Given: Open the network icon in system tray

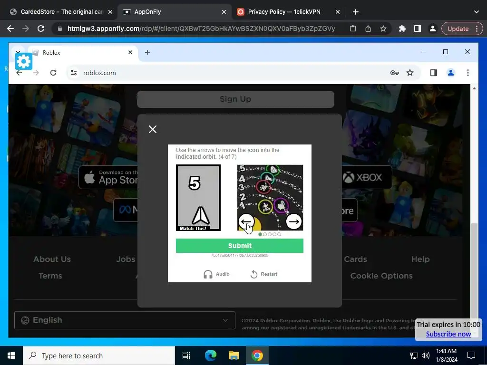Looking at the screenshot, I should point(414,355).
